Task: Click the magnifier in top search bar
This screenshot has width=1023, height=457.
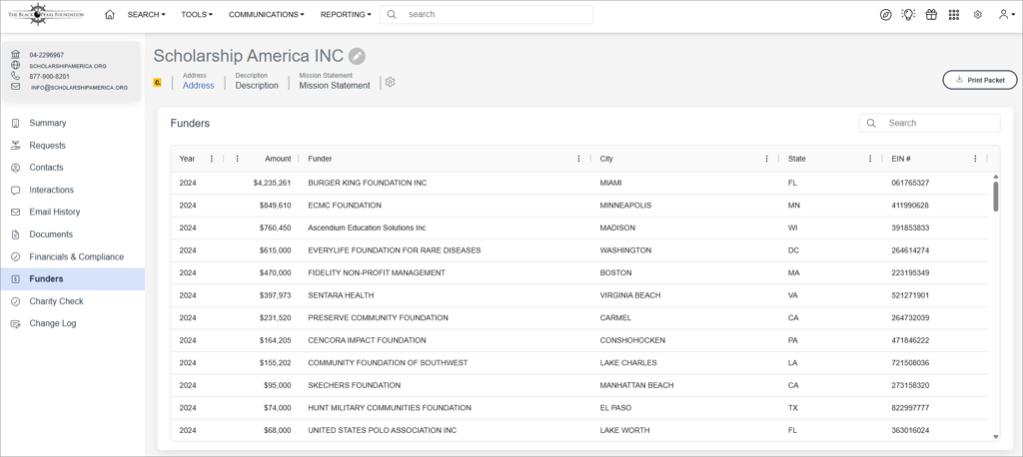Action: click(x=392, y=14)
